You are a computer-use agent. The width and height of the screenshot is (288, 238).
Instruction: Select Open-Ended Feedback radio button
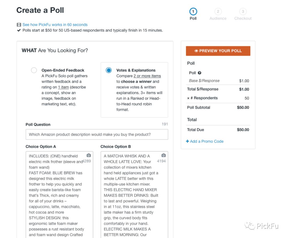coord(34,70)
